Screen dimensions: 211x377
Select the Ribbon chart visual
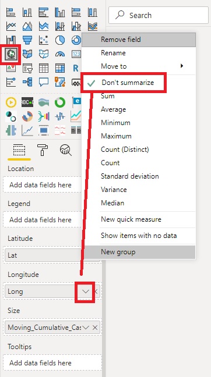[93, 26]
